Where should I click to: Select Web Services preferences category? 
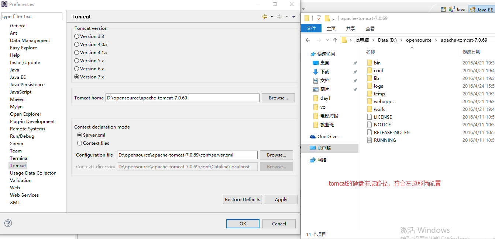coord(24,195)
